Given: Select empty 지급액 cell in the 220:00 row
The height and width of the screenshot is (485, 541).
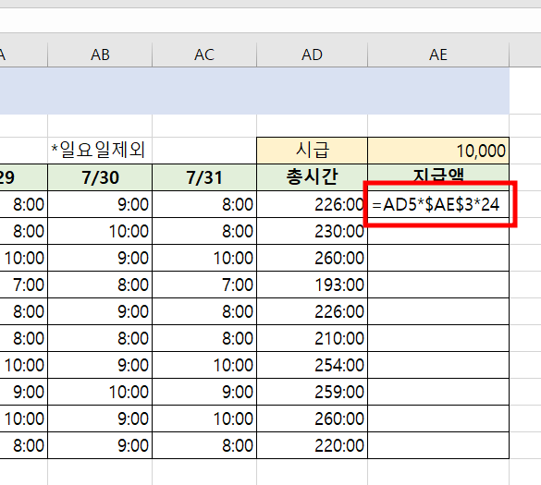Looking at the screenshot, I should click(x=438, y=445).
